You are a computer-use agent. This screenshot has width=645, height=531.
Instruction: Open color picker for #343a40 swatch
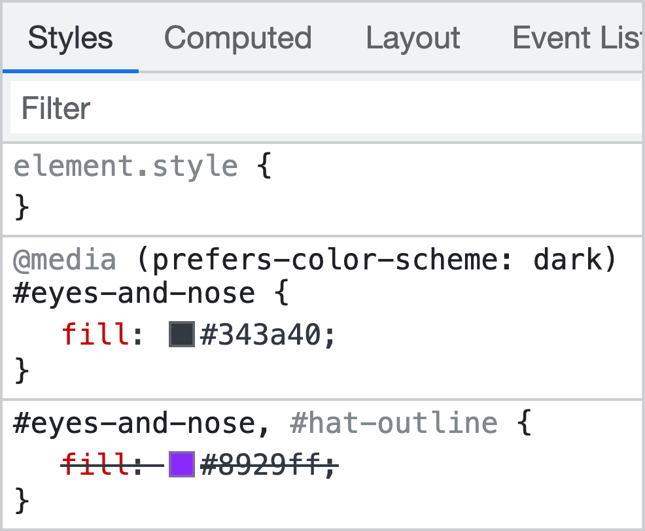[x=182, y=335]
